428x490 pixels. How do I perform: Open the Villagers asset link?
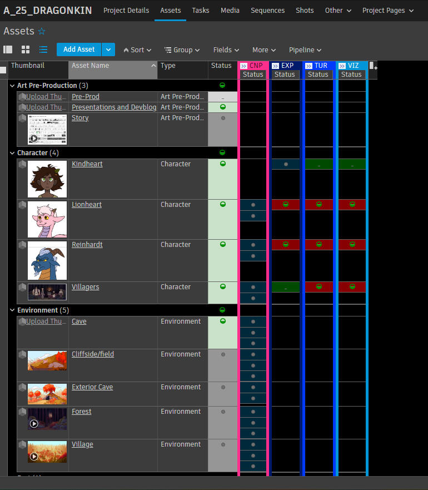pyautogui.click(x=85, y=287)
